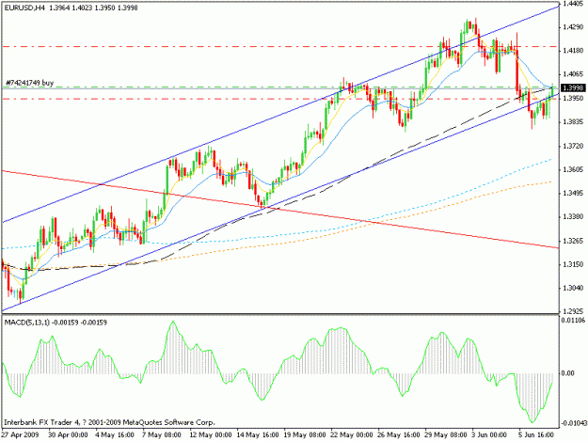Viewport: 588px width, 441px height.
Task: Click price axis label 1.3265
Action: [574, 241]
